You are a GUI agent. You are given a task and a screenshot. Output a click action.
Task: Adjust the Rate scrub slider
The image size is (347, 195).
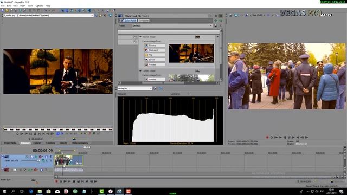(33, 180)
